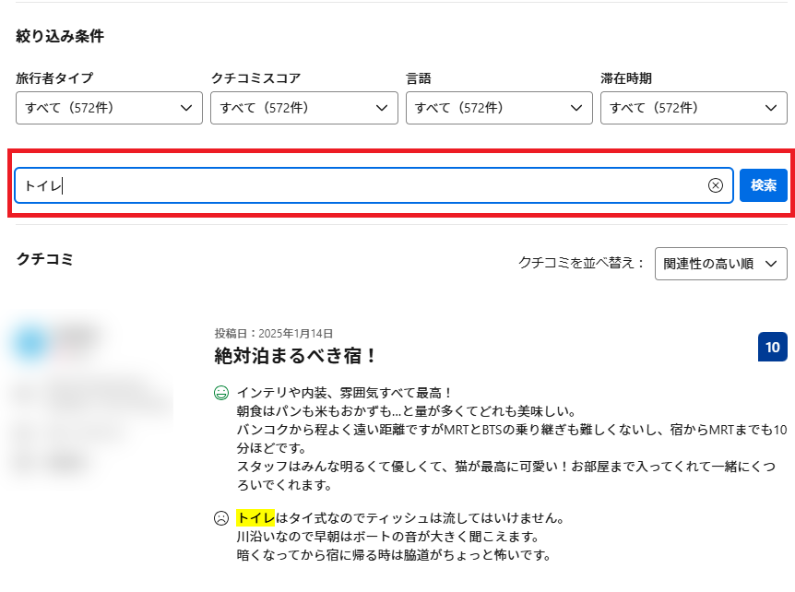
Task: Click the green smiley positive-review icon
Action: 220,393
